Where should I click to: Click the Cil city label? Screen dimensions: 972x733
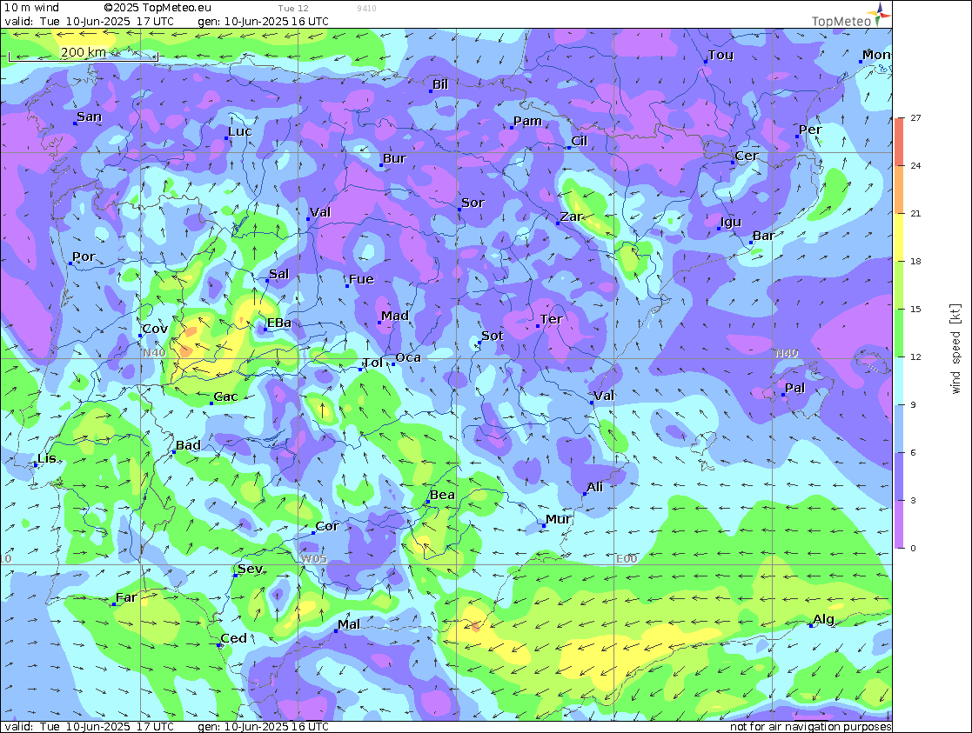point(579,141)
